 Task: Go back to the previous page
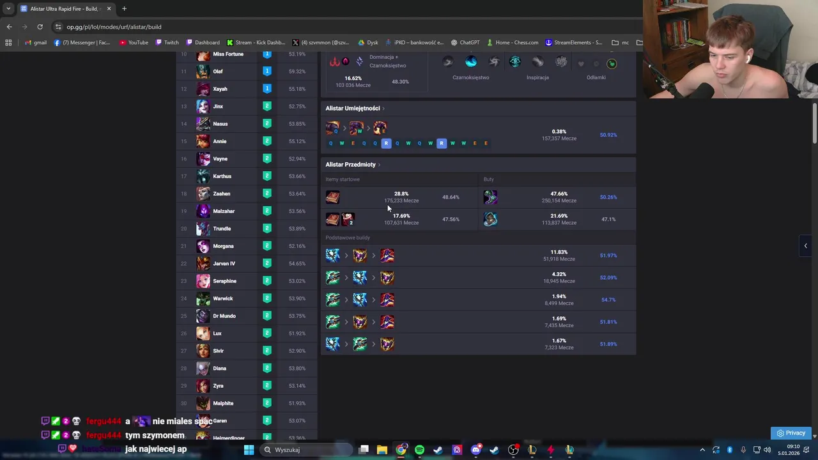(9, 27)
